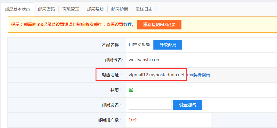
Task: Open the 高级管理 tab
Action: 71,9
